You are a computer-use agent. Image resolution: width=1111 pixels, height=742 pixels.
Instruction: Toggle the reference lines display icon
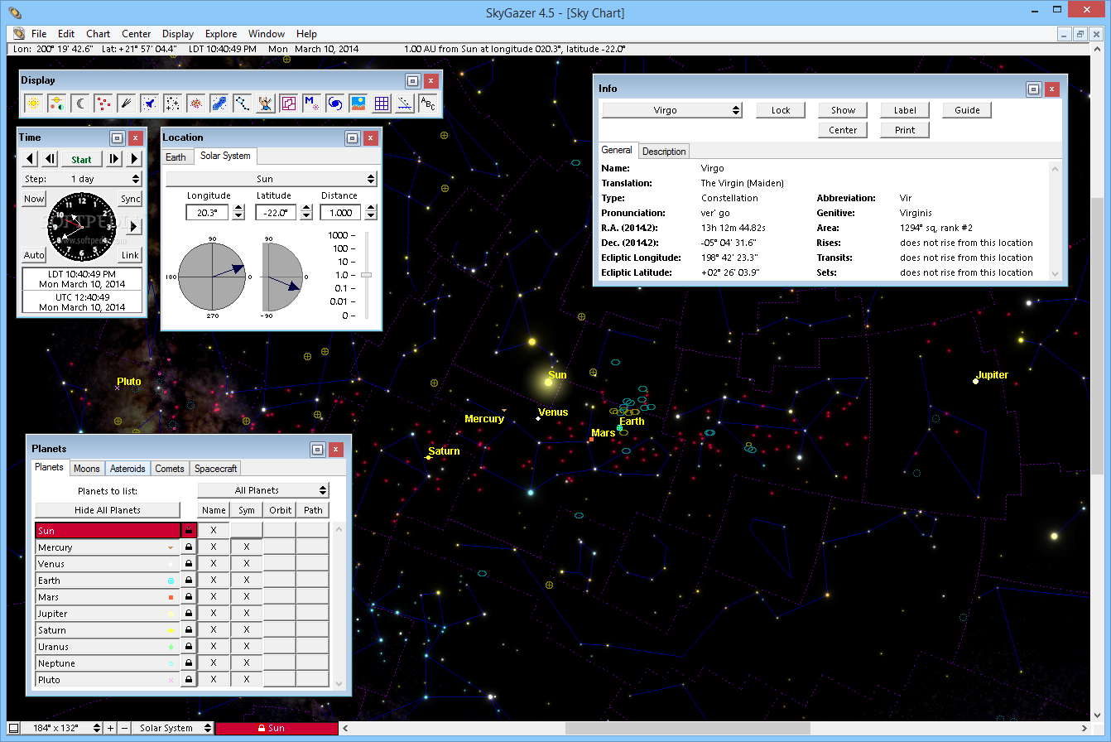pos(404,104)
